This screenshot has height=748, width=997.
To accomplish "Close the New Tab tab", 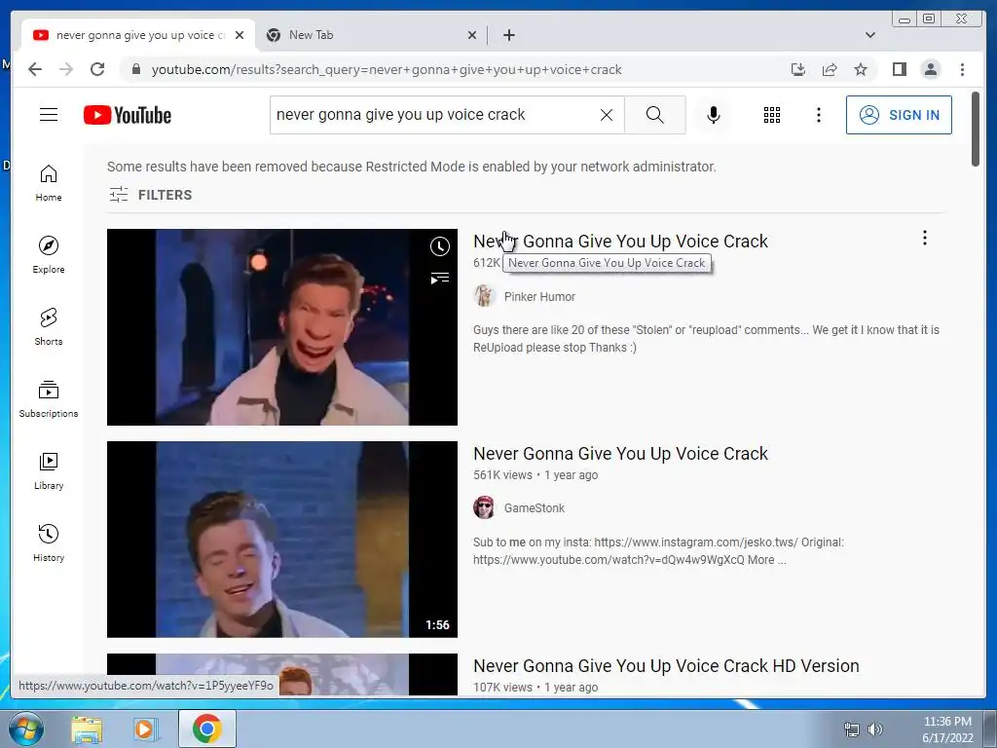I will 472,35.
